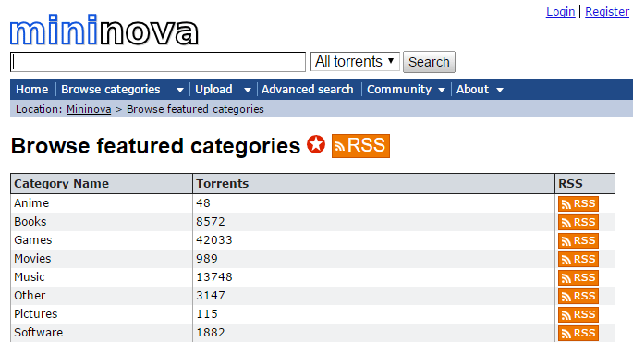Select About in the navigation bar
Image resolution: width=633 pixels, height=342 pixels.
472,90
